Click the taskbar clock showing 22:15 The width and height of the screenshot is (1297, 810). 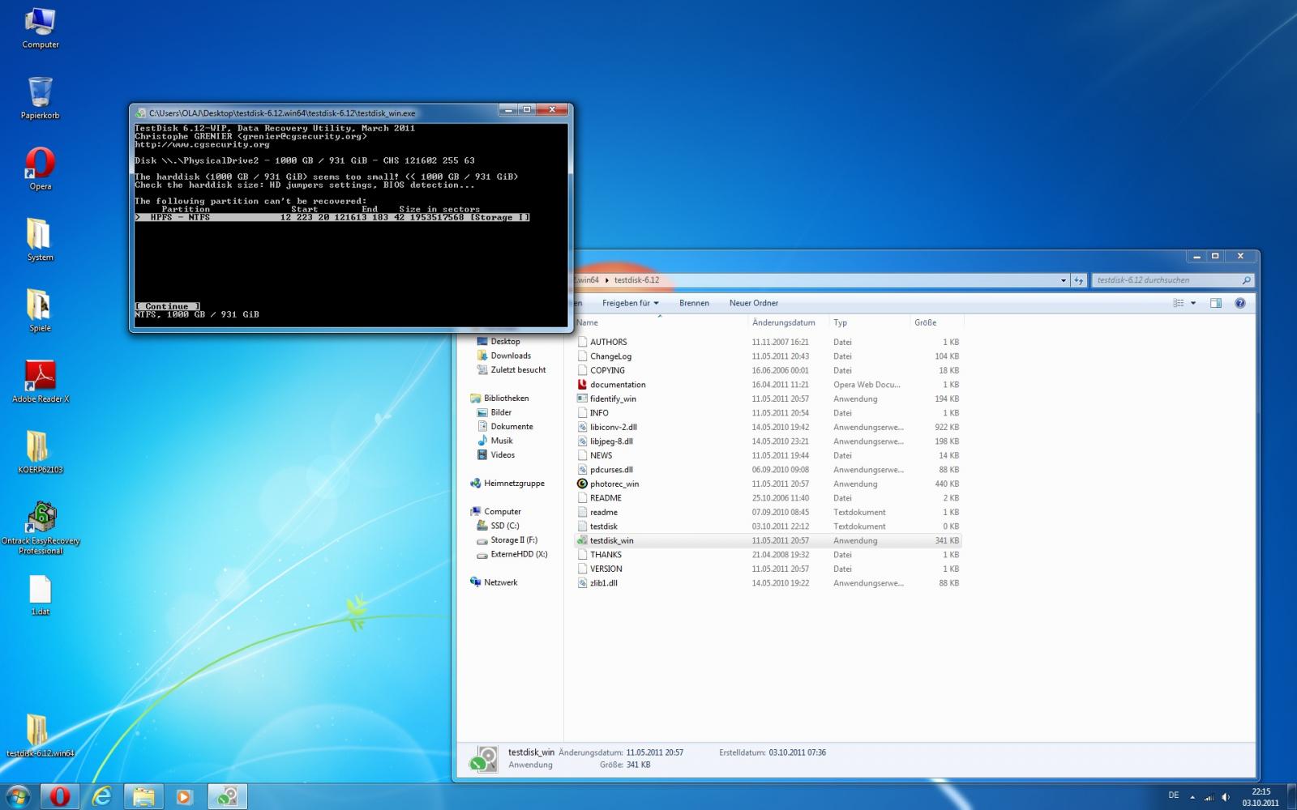(x=1261, y=797)
